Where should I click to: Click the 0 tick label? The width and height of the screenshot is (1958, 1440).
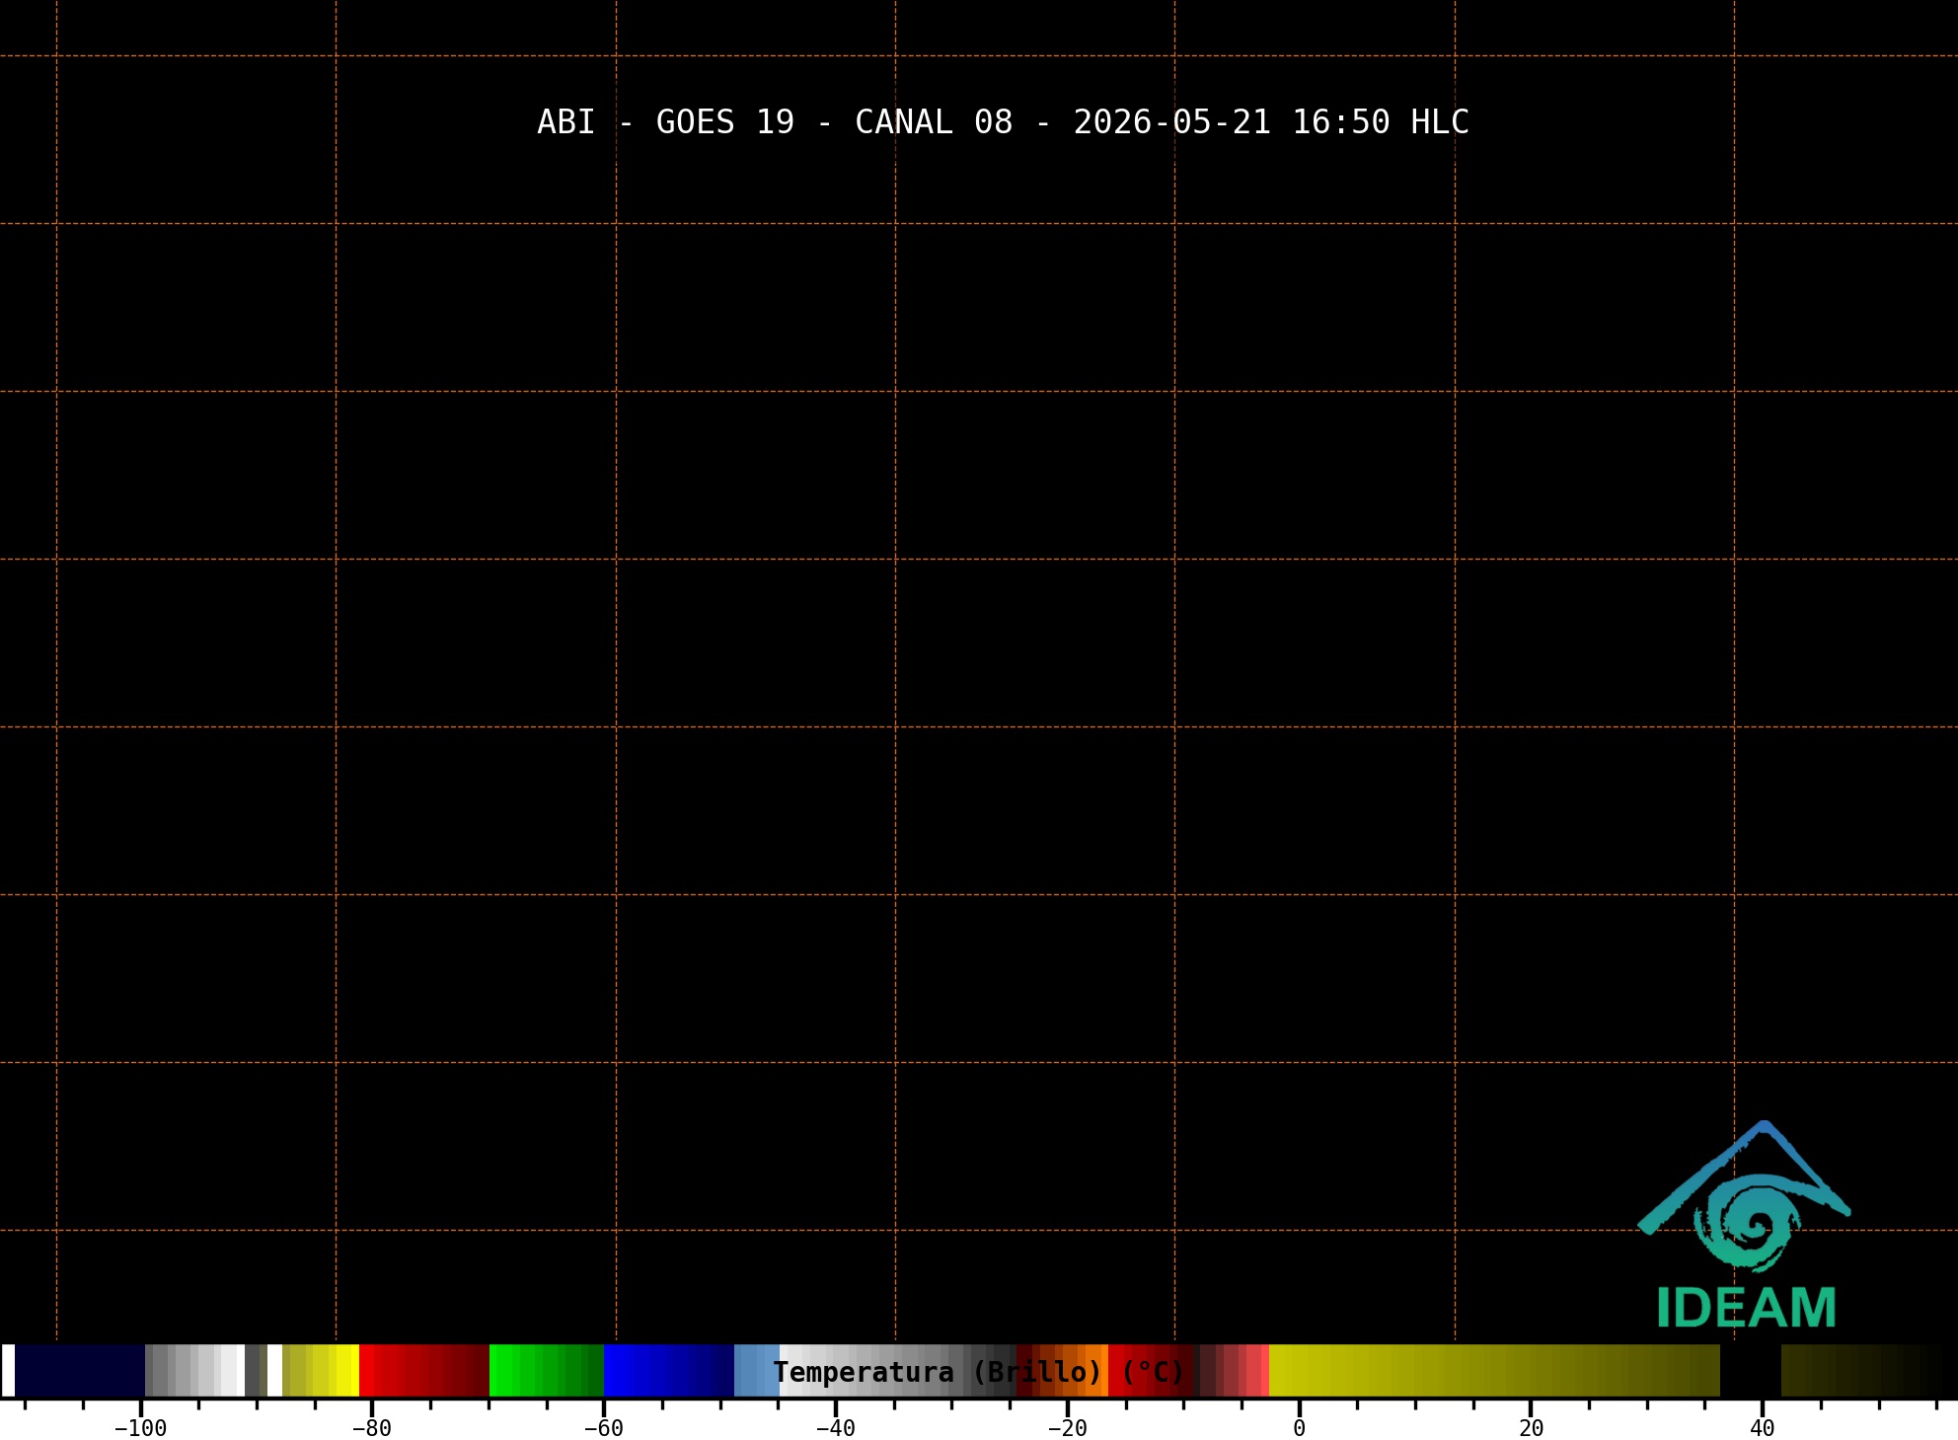pyautogui.click(x=1299, y=1428)
